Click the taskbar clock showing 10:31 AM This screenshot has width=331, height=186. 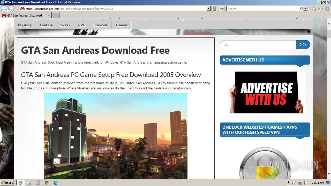tap(318, 183)
